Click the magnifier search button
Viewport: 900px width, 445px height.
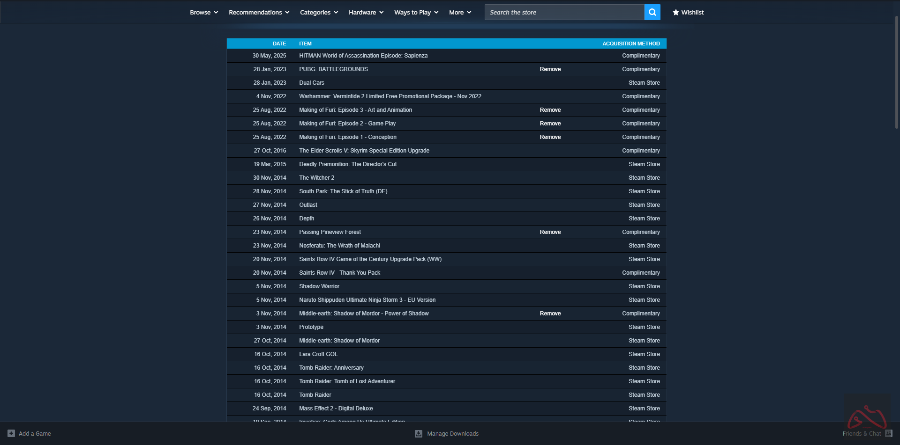[652, 12]
